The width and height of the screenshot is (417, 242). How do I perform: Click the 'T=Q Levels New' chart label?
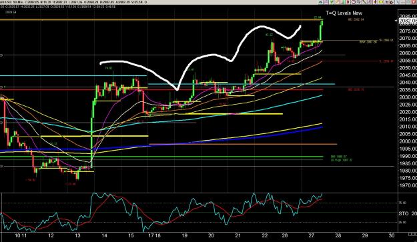point(344,13)
